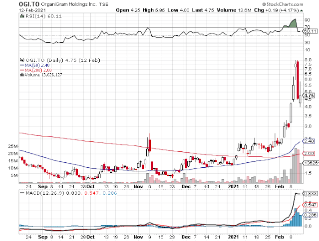Click the 4.75 last price tag
The image size is (319, 241).
(x=309, y=95)
